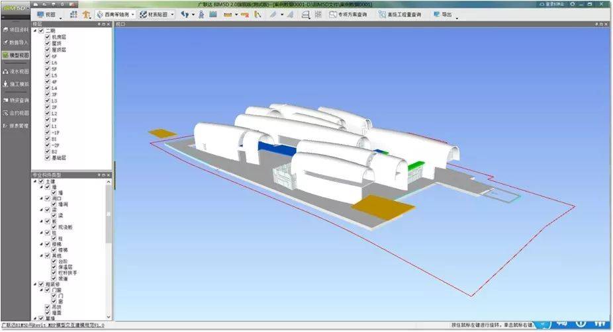Image resolution: width=613 pixels, height=332 pixels.
Task: Open the dropdown arrow beside footprints icon
Action: click(x=193, y=15)
